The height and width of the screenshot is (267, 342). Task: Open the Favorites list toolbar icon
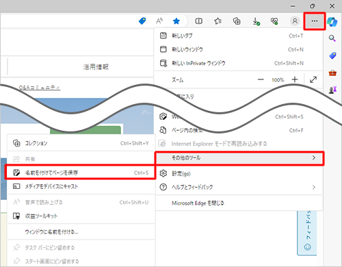tap(218, 21)
